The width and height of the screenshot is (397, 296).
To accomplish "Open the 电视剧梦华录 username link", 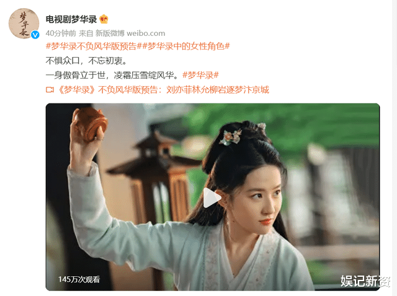I will click(71, 19).
